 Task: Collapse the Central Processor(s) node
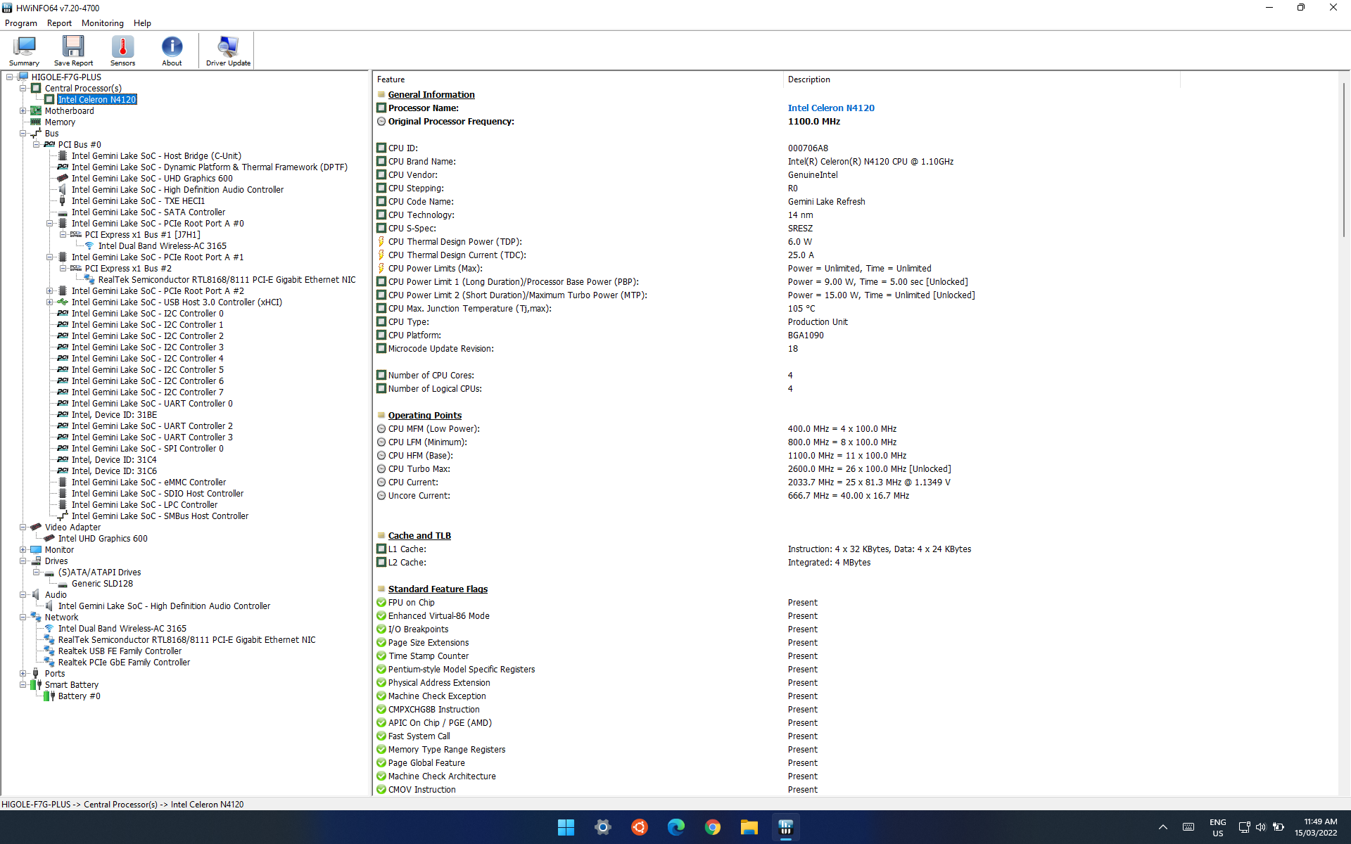(x=23, y=89)
